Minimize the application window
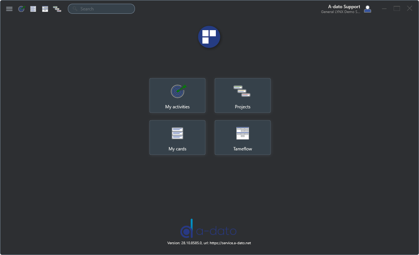This screenshot has height=255, width=419. point(384,9)
